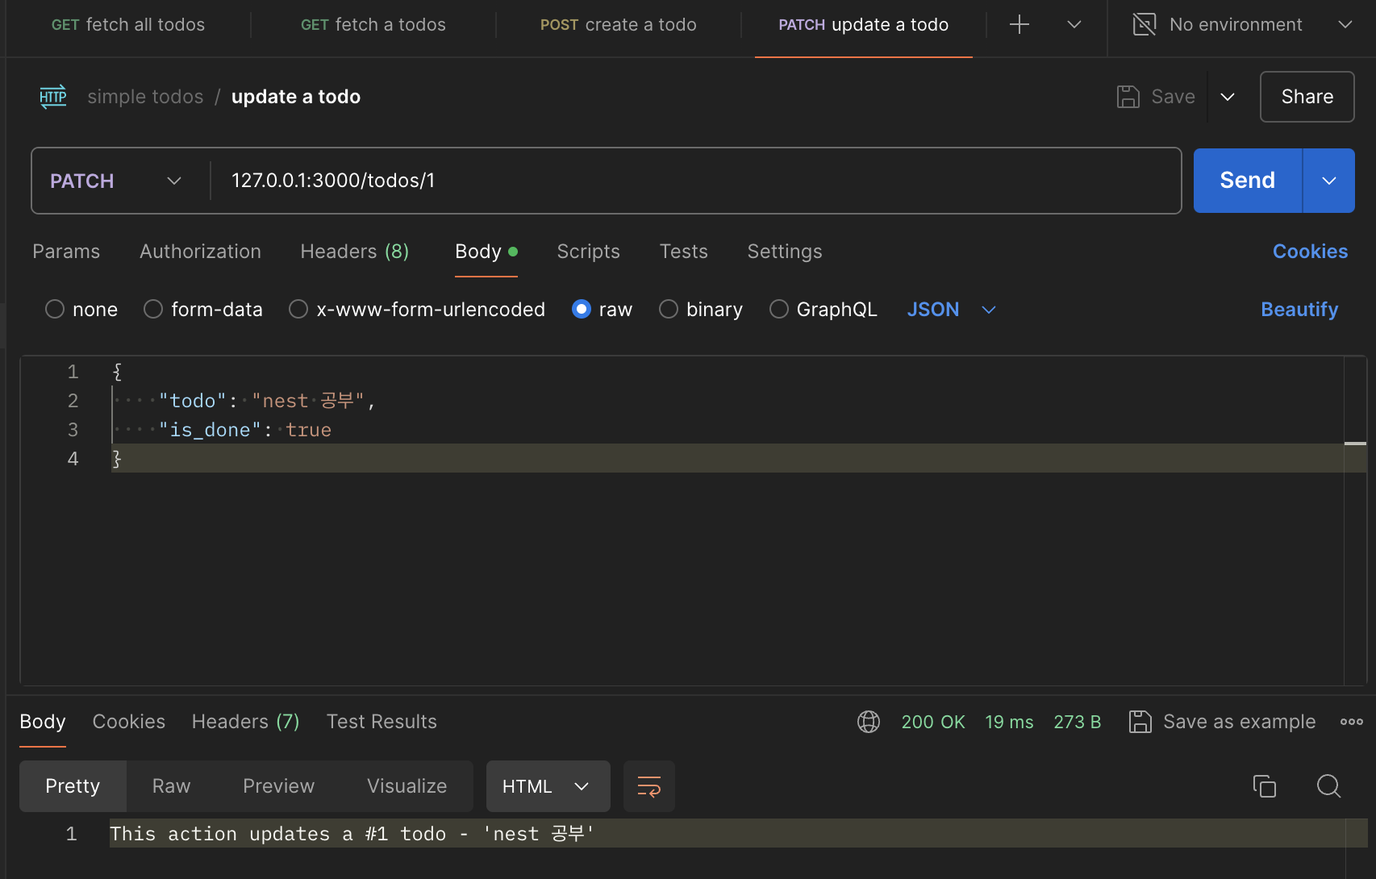
Task: Open a new request tab with plus icon
Action: (1019, 25)
